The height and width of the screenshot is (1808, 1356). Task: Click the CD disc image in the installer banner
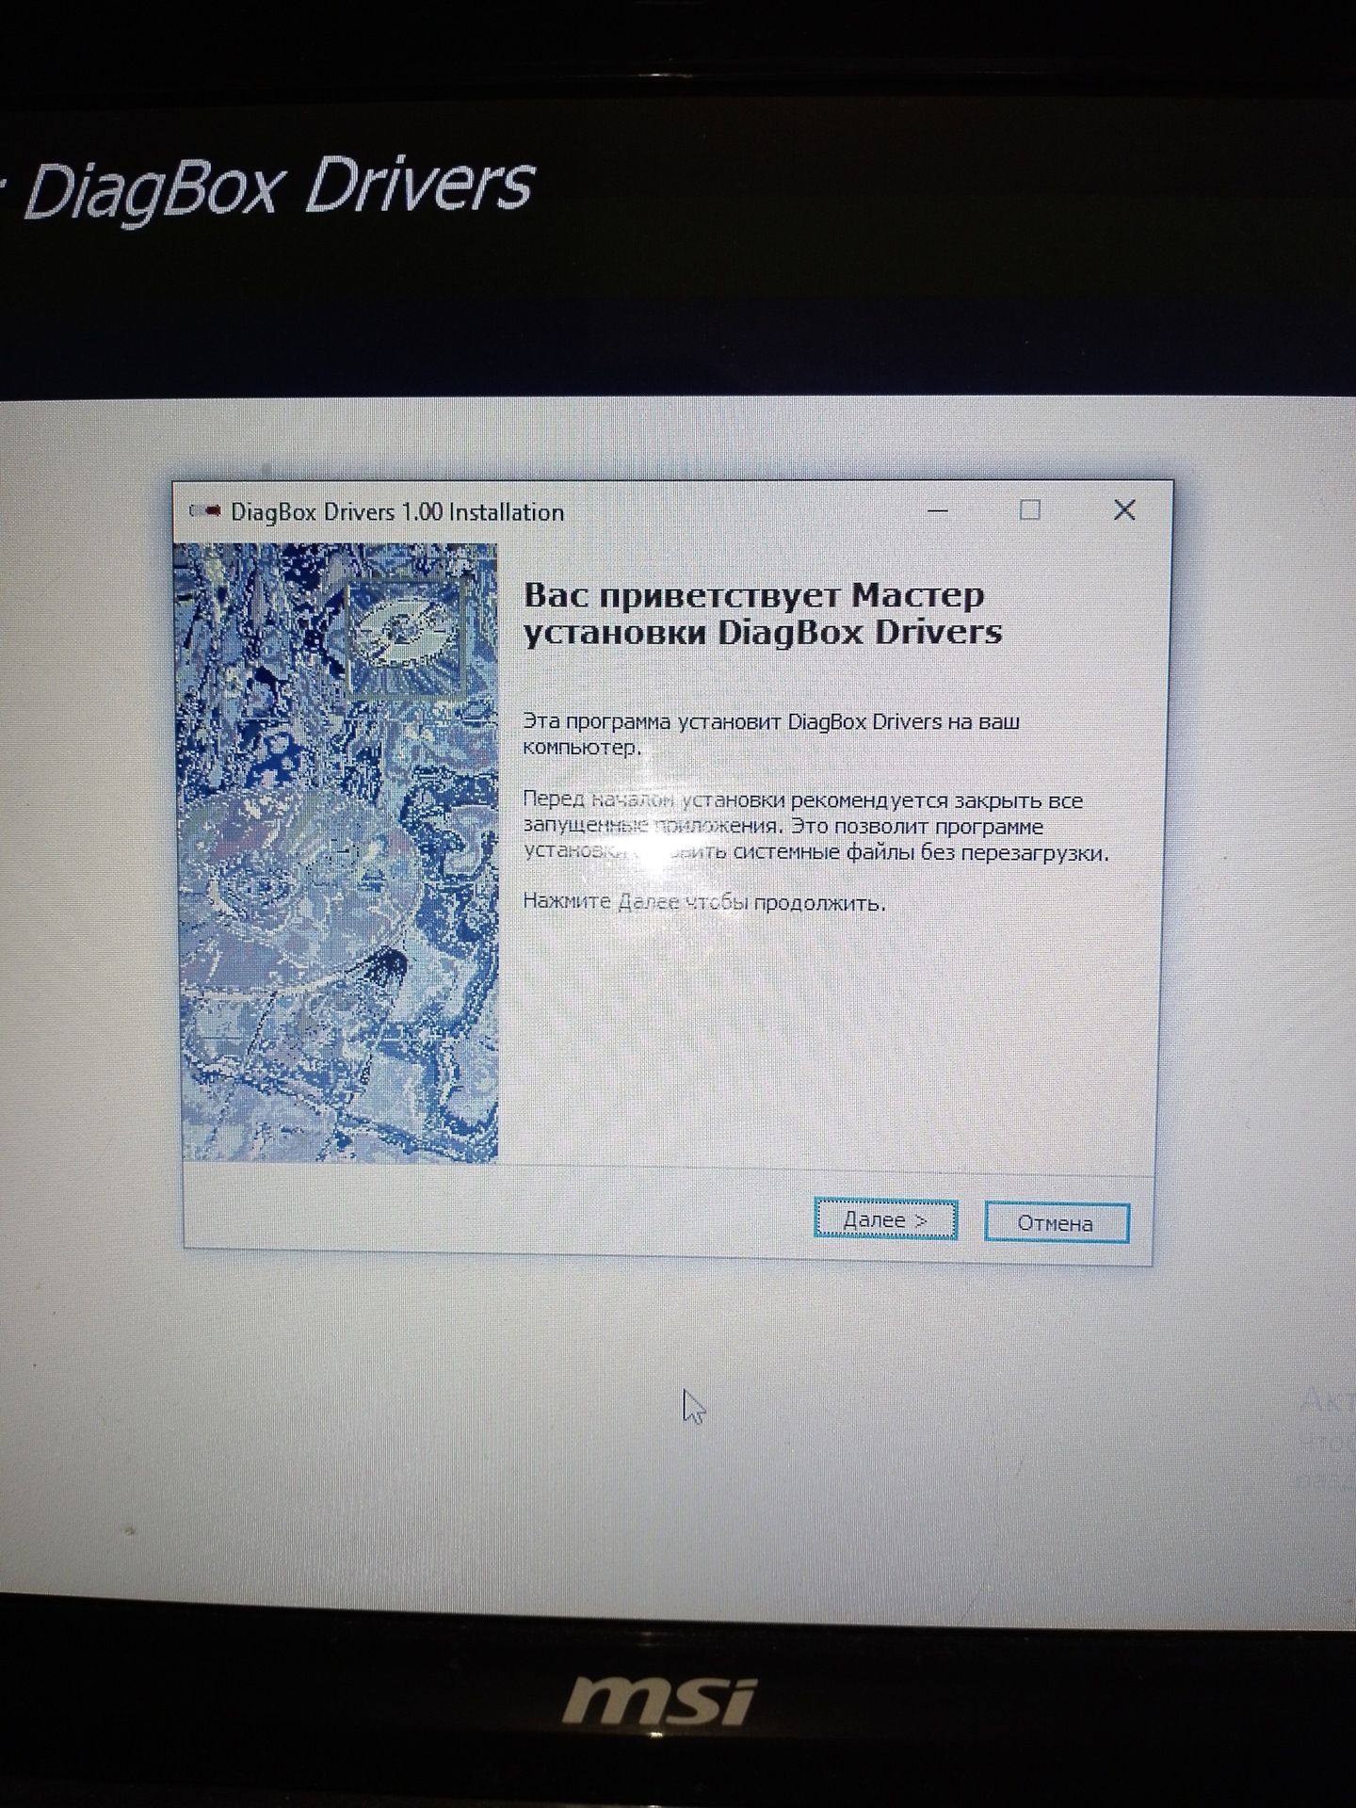click(407, 638)
